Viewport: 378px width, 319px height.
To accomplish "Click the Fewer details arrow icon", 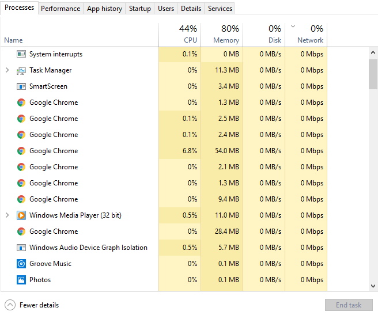I will tap(10, 305).
